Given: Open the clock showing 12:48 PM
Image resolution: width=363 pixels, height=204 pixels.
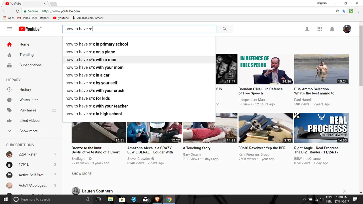Looking at the screenshot, I should point(342,199).
